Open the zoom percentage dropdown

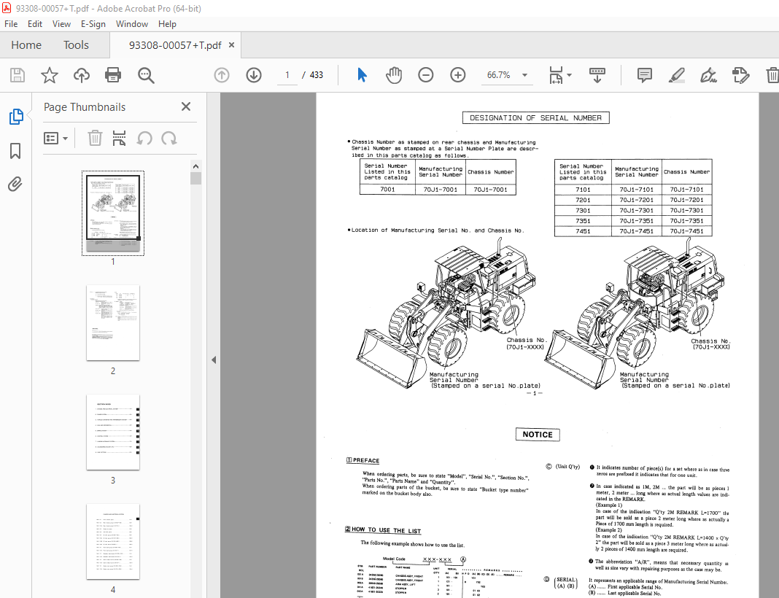pyautogui.click(x=524, y=76)
